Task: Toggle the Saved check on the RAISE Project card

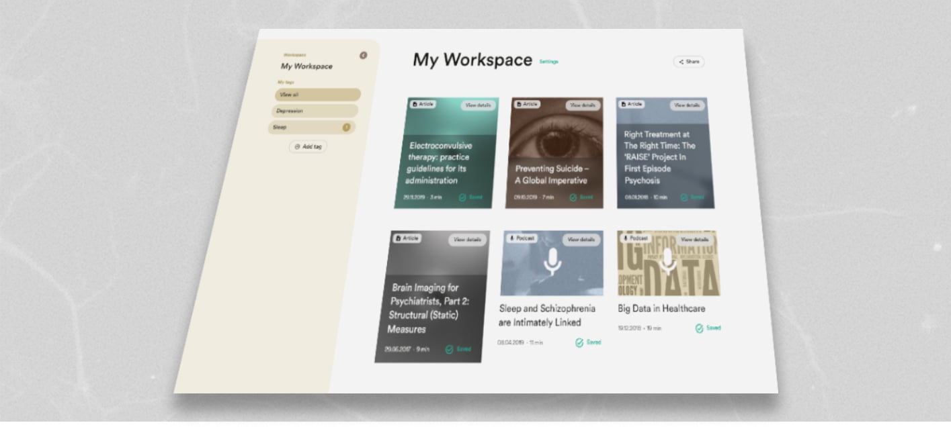Action: click(692, 197)
